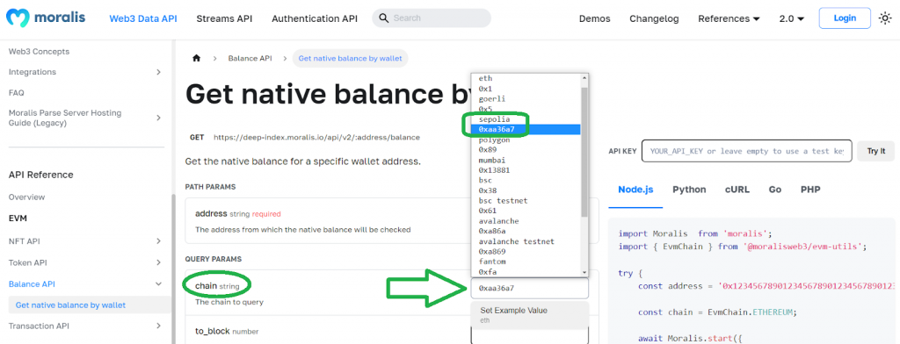Switch to the Go code tab
This screenshot has width=900, height=344.
click(x=775, y=190)
